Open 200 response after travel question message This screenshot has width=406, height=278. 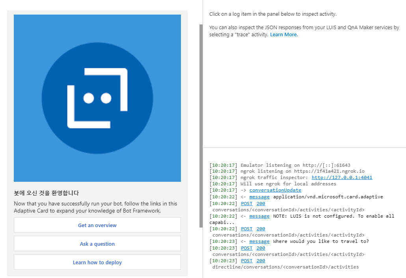click(261, 248)
